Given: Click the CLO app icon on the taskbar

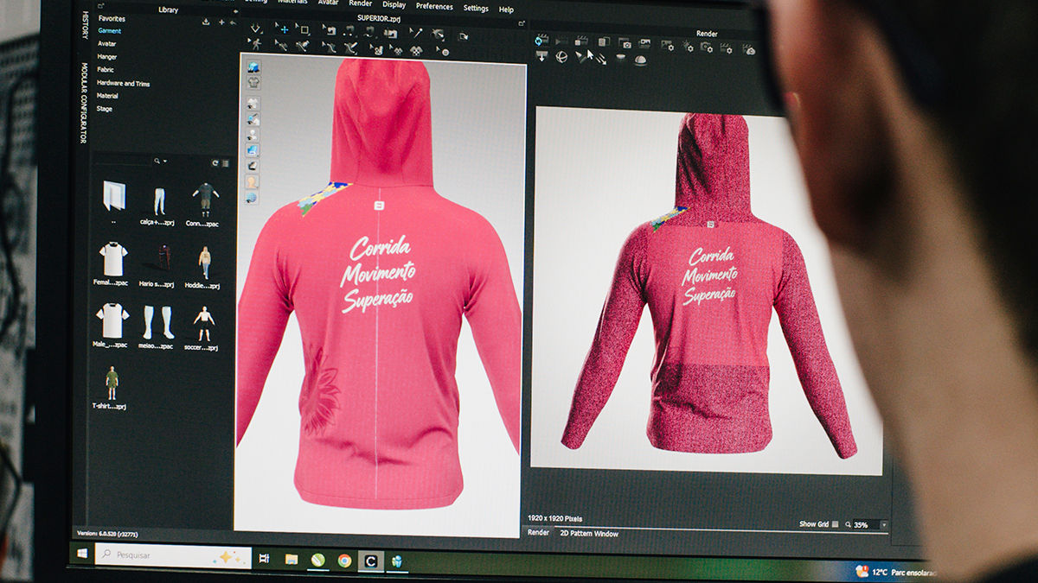Looking at the screenshot, I should 370,561.
